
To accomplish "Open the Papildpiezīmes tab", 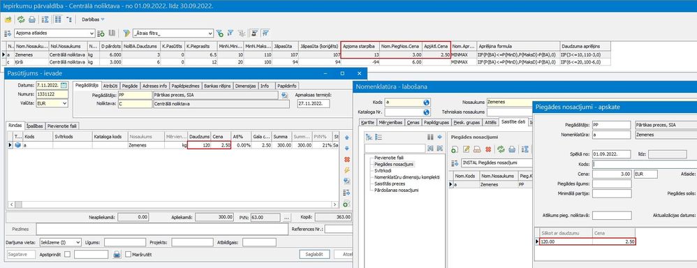I will (185, 85).
